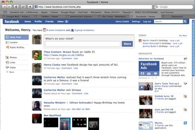
Task: Click the Safari back arrow button
Action: tap(4, 7)
